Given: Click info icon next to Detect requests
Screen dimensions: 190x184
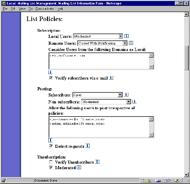Looking at the screenshot, I should click(88, 146).
